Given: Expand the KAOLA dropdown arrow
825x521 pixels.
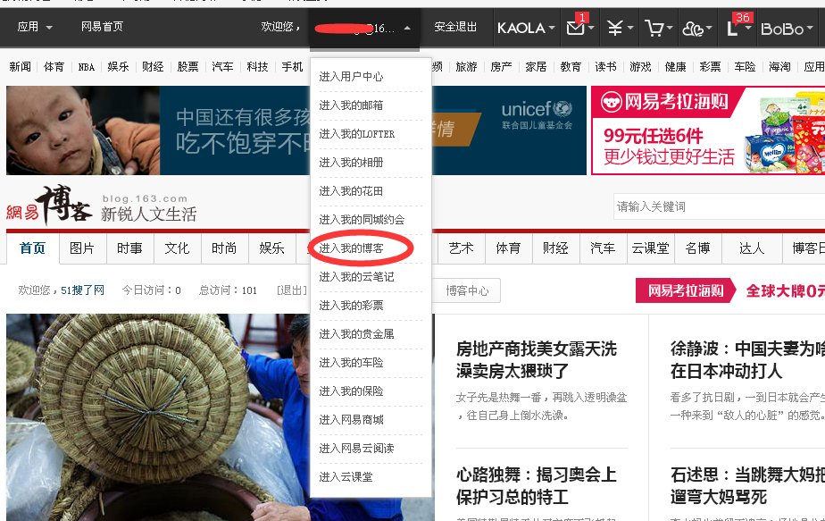Looking at the screenshot, I should (551, 29).
